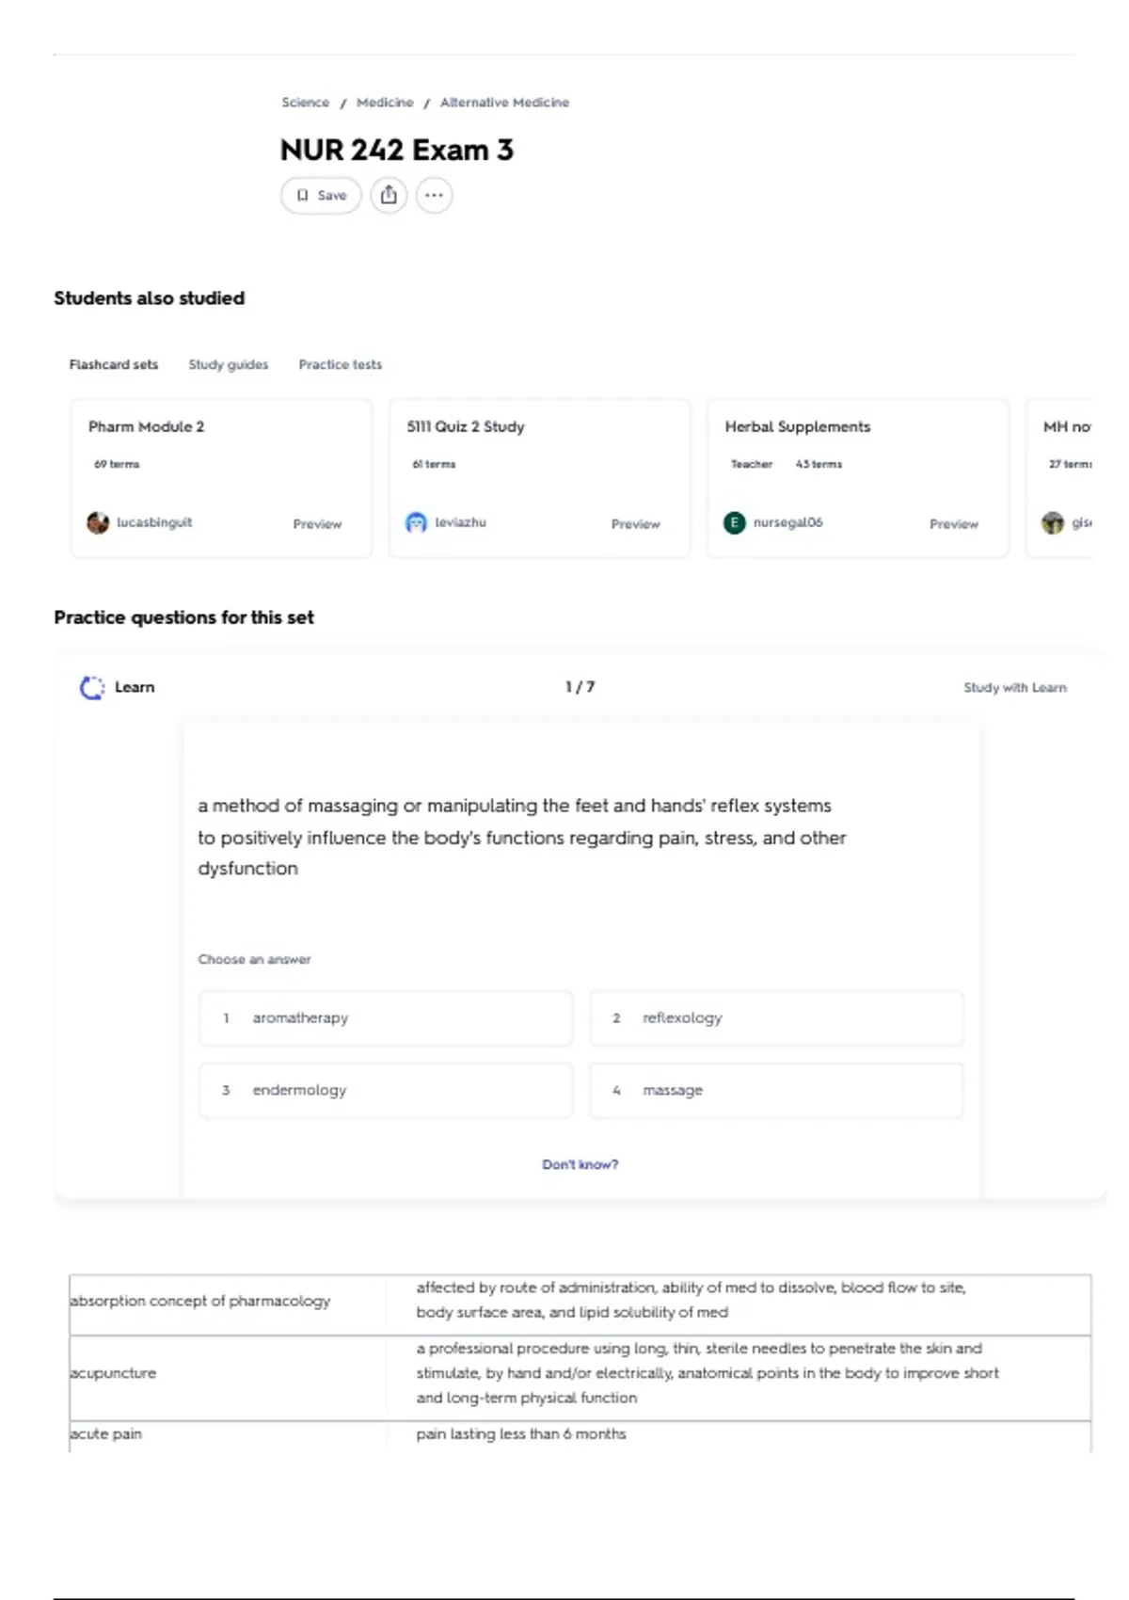
Task: Open the three-dots more options menu
Action: pyautogui.click(x=434, y=196)
